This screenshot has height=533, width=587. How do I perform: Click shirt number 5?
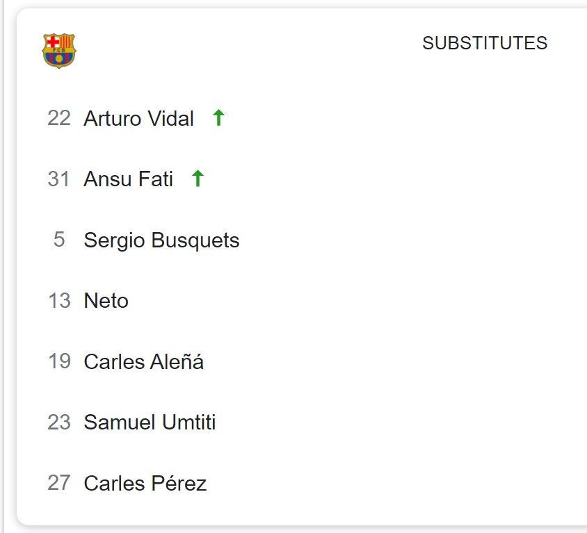click(59, 240)
